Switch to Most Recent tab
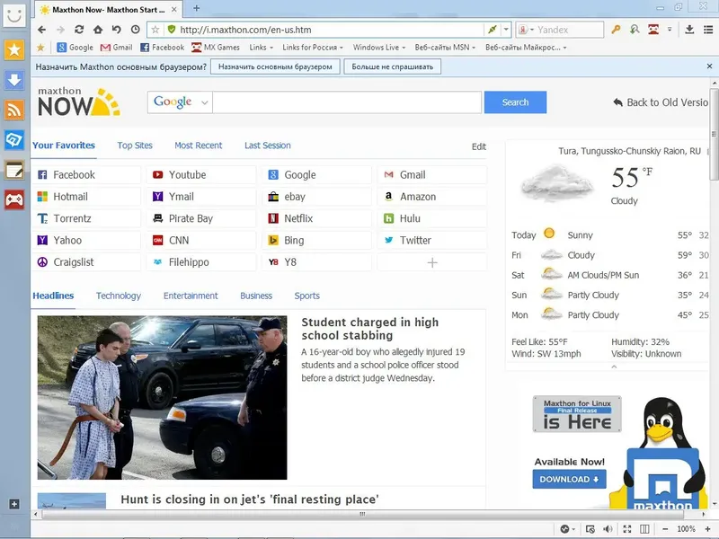Viewport: 719px width, 539px height. pyautogui.click(x=198, y=146)
